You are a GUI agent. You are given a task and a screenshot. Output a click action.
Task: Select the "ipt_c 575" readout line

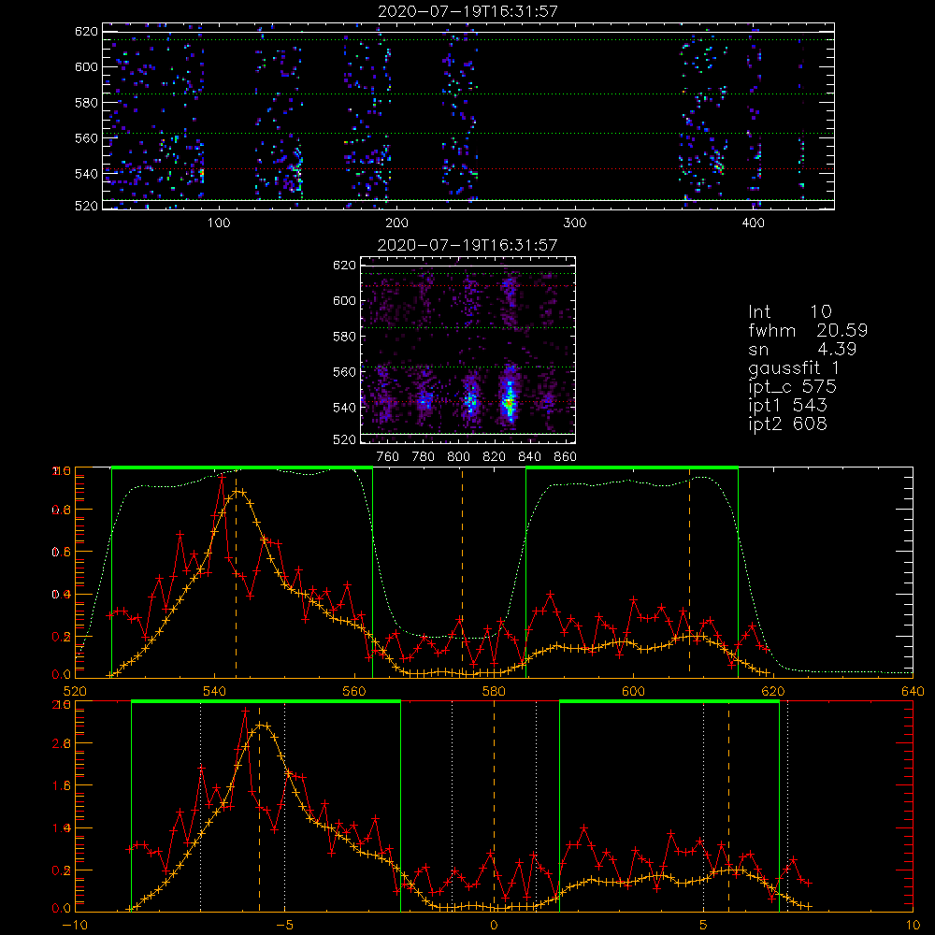pyautogui.click(x=793, y=387)
